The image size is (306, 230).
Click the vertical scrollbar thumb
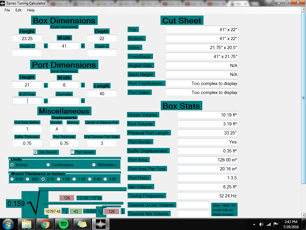pos(303,98)
